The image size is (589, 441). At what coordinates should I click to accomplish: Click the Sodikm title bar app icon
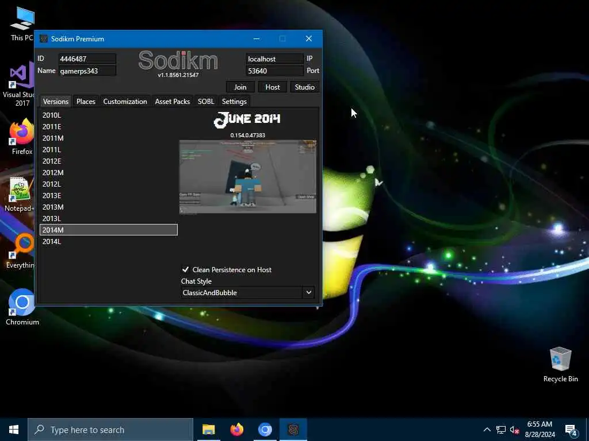tap(44, 38)
